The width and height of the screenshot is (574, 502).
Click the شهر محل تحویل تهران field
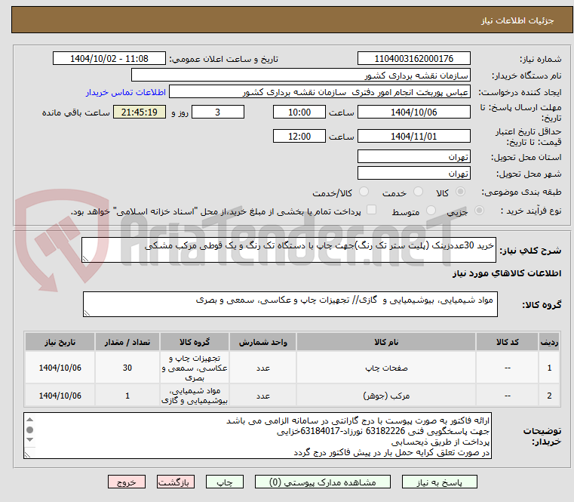[x=413, y=174]
